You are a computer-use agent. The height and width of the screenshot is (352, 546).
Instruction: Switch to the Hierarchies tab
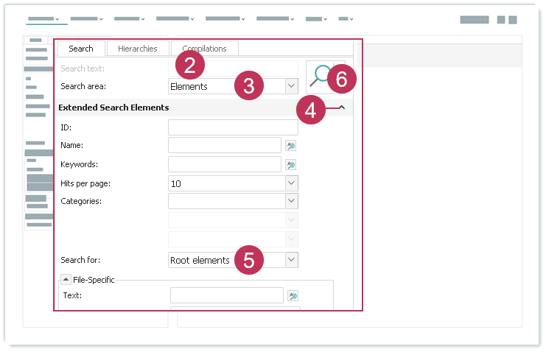[137, 49]
